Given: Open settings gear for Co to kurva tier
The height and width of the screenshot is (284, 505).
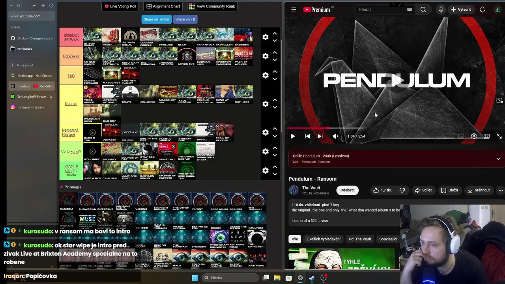Looking at the screenshot, I should pos(266,151).
